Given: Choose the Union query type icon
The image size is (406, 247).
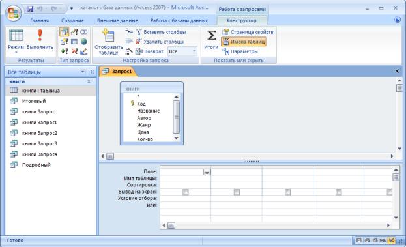Looking at the screenshot, I should 83,32.
